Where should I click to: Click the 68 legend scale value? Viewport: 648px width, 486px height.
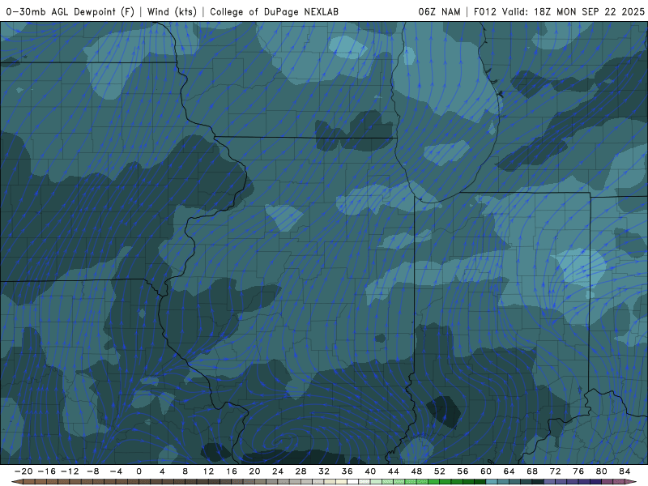pyautogui.click(x=532, y=471)
